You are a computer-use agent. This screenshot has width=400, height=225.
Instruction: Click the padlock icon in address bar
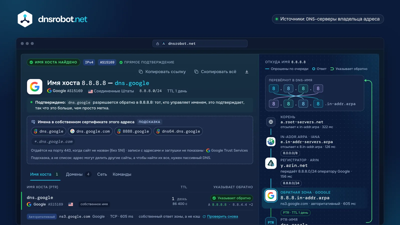coord(157,43)
